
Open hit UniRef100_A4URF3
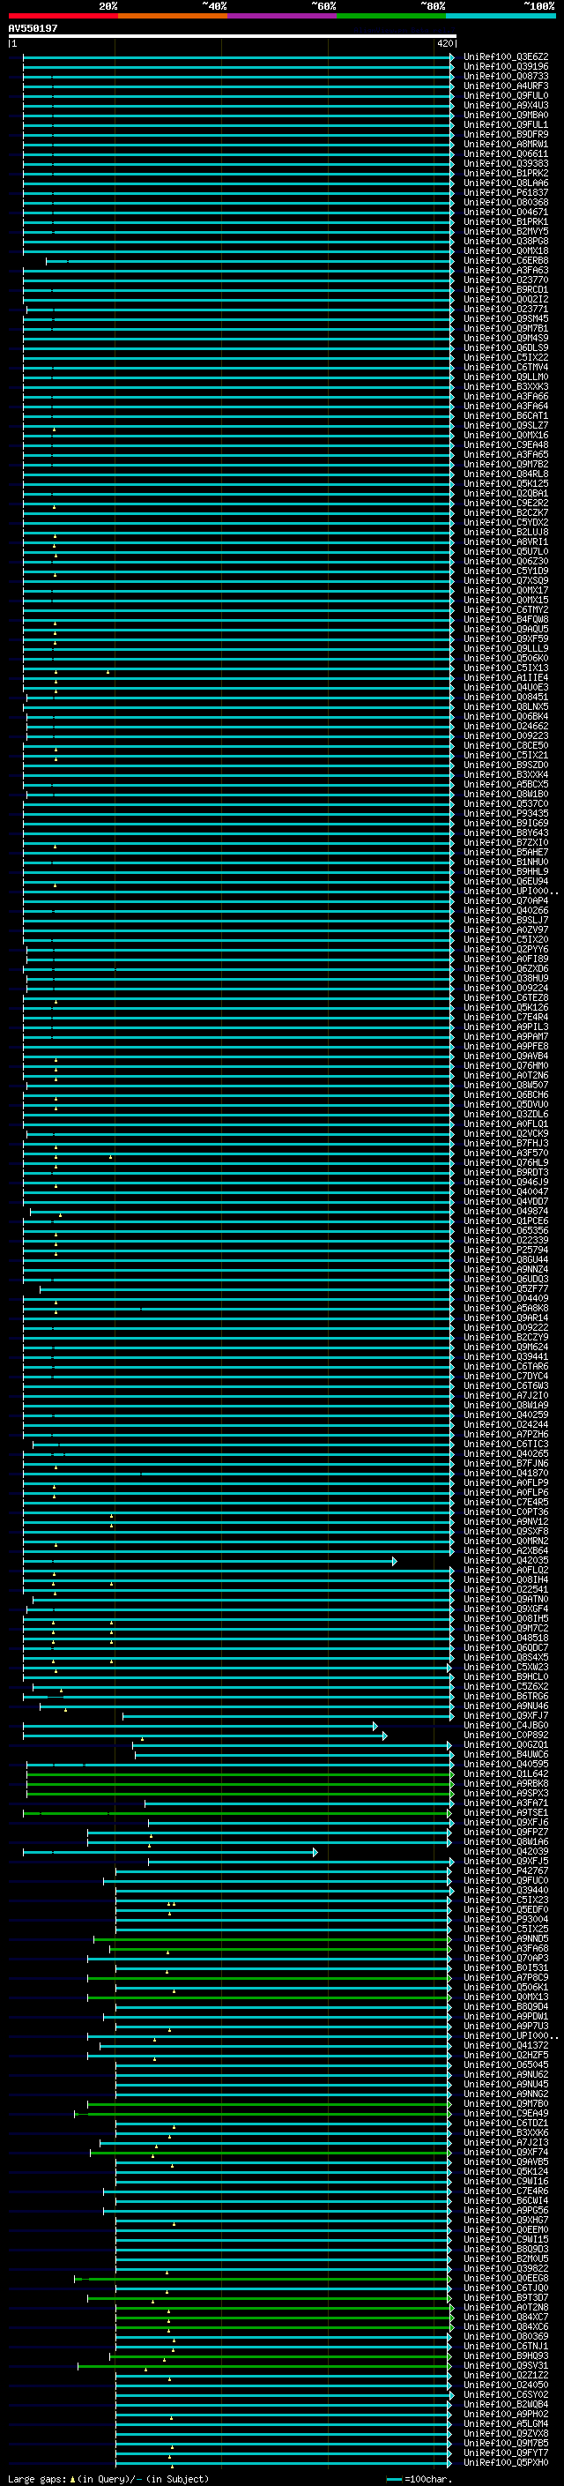pyautogui.click(x=505, y=86)
